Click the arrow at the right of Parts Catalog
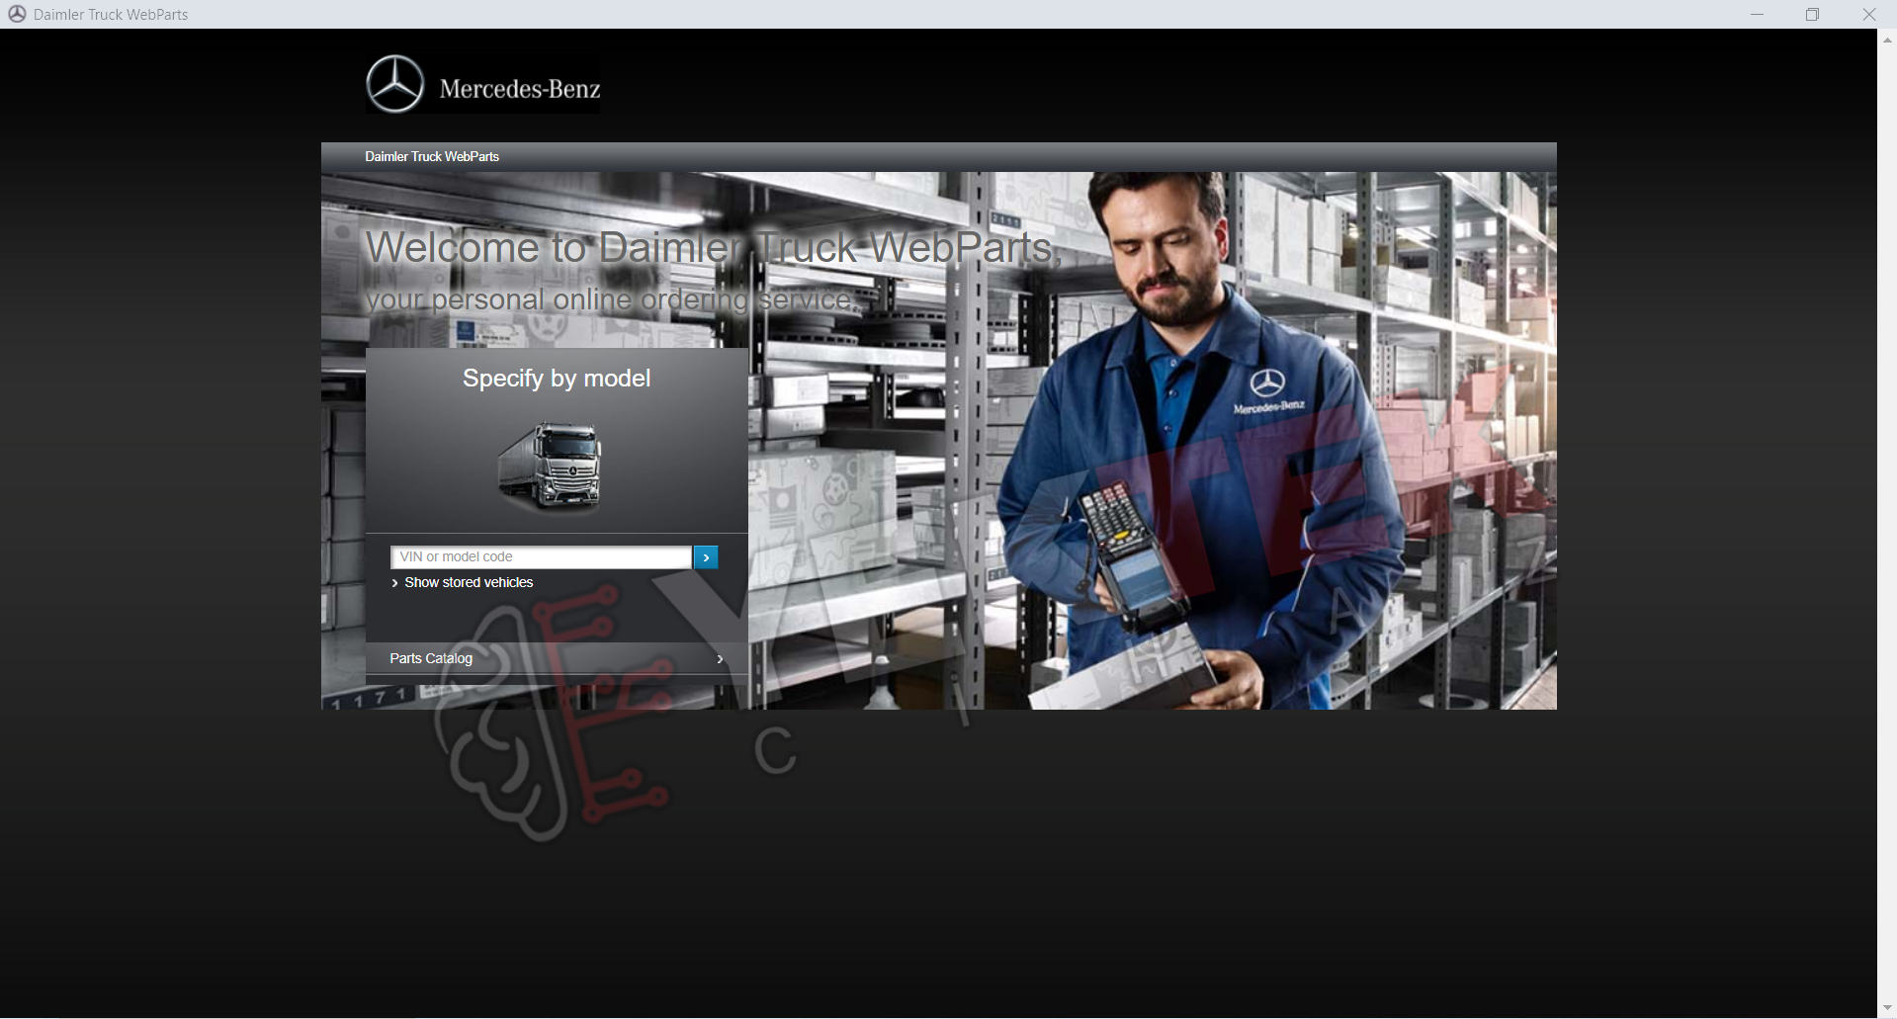This screenshot has width=1897, height=1019. [720, 659]
